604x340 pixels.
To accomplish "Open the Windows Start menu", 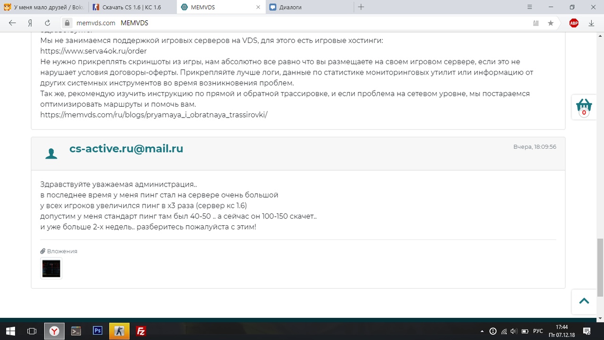I will coord(10,331).
